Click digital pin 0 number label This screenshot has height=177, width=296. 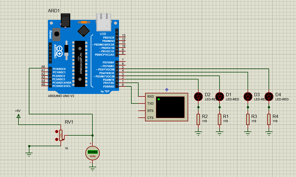point(123,85)
